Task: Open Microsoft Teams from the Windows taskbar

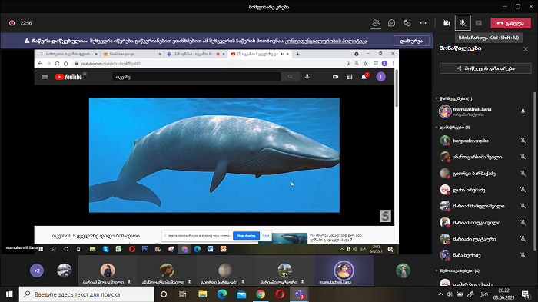Action: tap(299, 294)
